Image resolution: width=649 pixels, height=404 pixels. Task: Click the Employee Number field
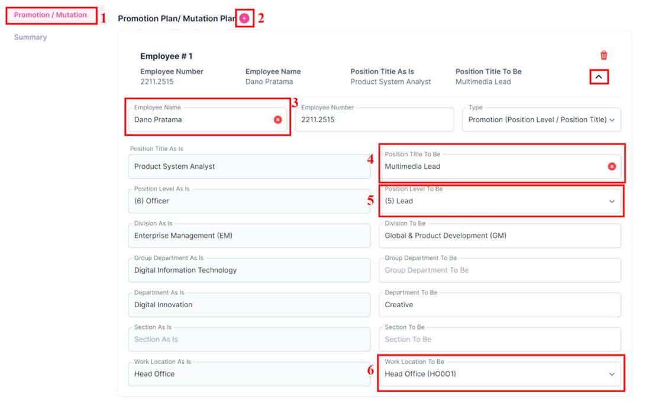(x=374, y=120)
